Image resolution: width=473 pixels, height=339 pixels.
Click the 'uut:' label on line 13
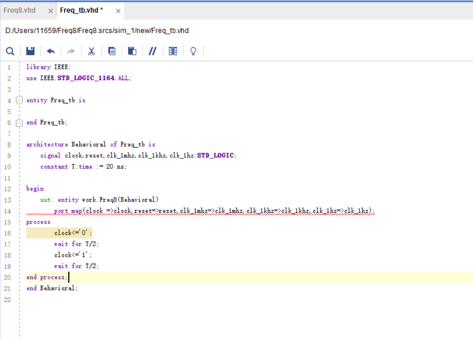(47, 200)
